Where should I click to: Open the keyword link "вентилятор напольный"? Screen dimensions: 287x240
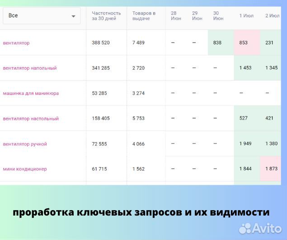30,68
